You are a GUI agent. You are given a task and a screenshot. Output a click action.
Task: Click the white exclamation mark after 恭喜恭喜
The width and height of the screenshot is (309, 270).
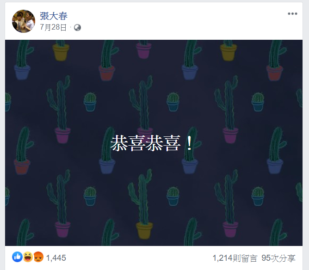(x=189, y=143)
